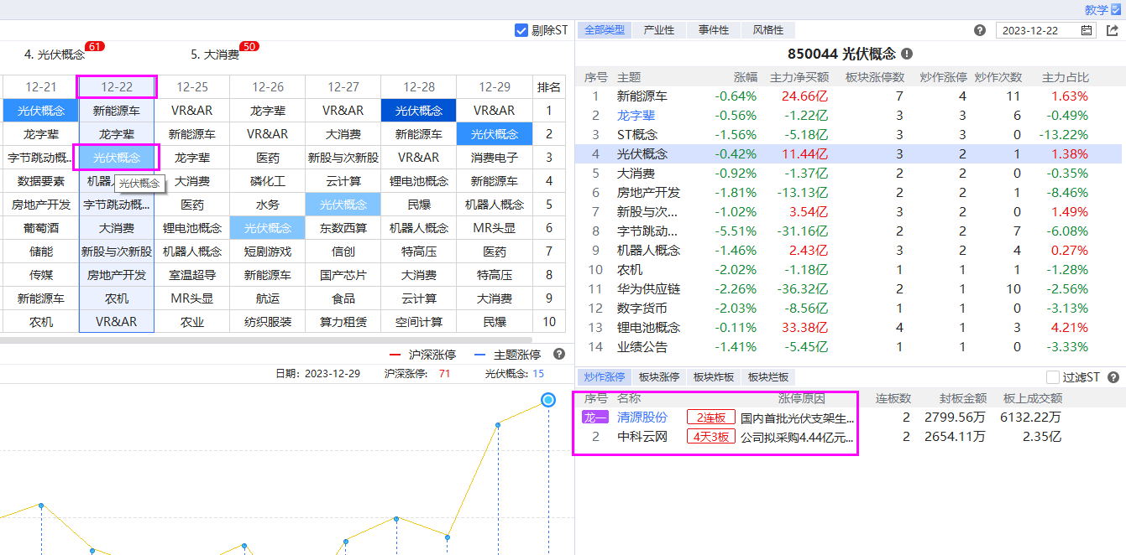
Task: Select the 中科云网 stock row
Action: click(x=849, y=437)
